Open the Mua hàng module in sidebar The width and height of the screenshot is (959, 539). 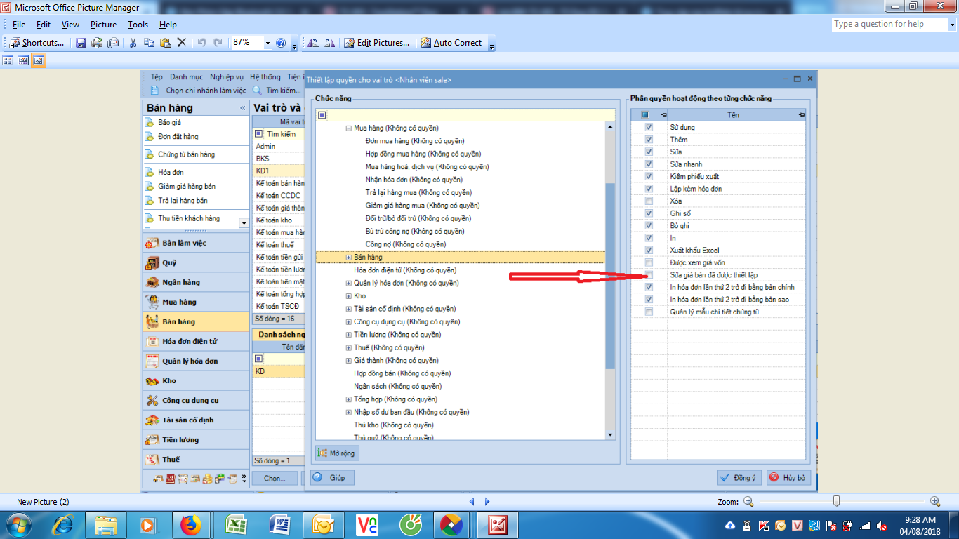(195, 302)
